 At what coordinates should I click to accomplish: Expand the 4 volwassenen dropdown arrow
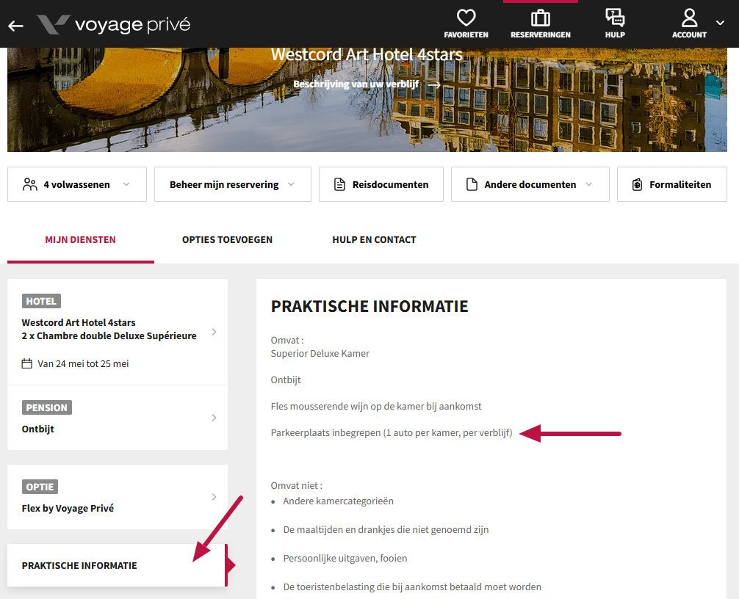pyautogui.click(x=126, y=184)
